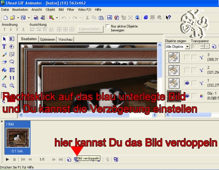Select the Transform tool
Screen dimensions: 219x170
12,70
